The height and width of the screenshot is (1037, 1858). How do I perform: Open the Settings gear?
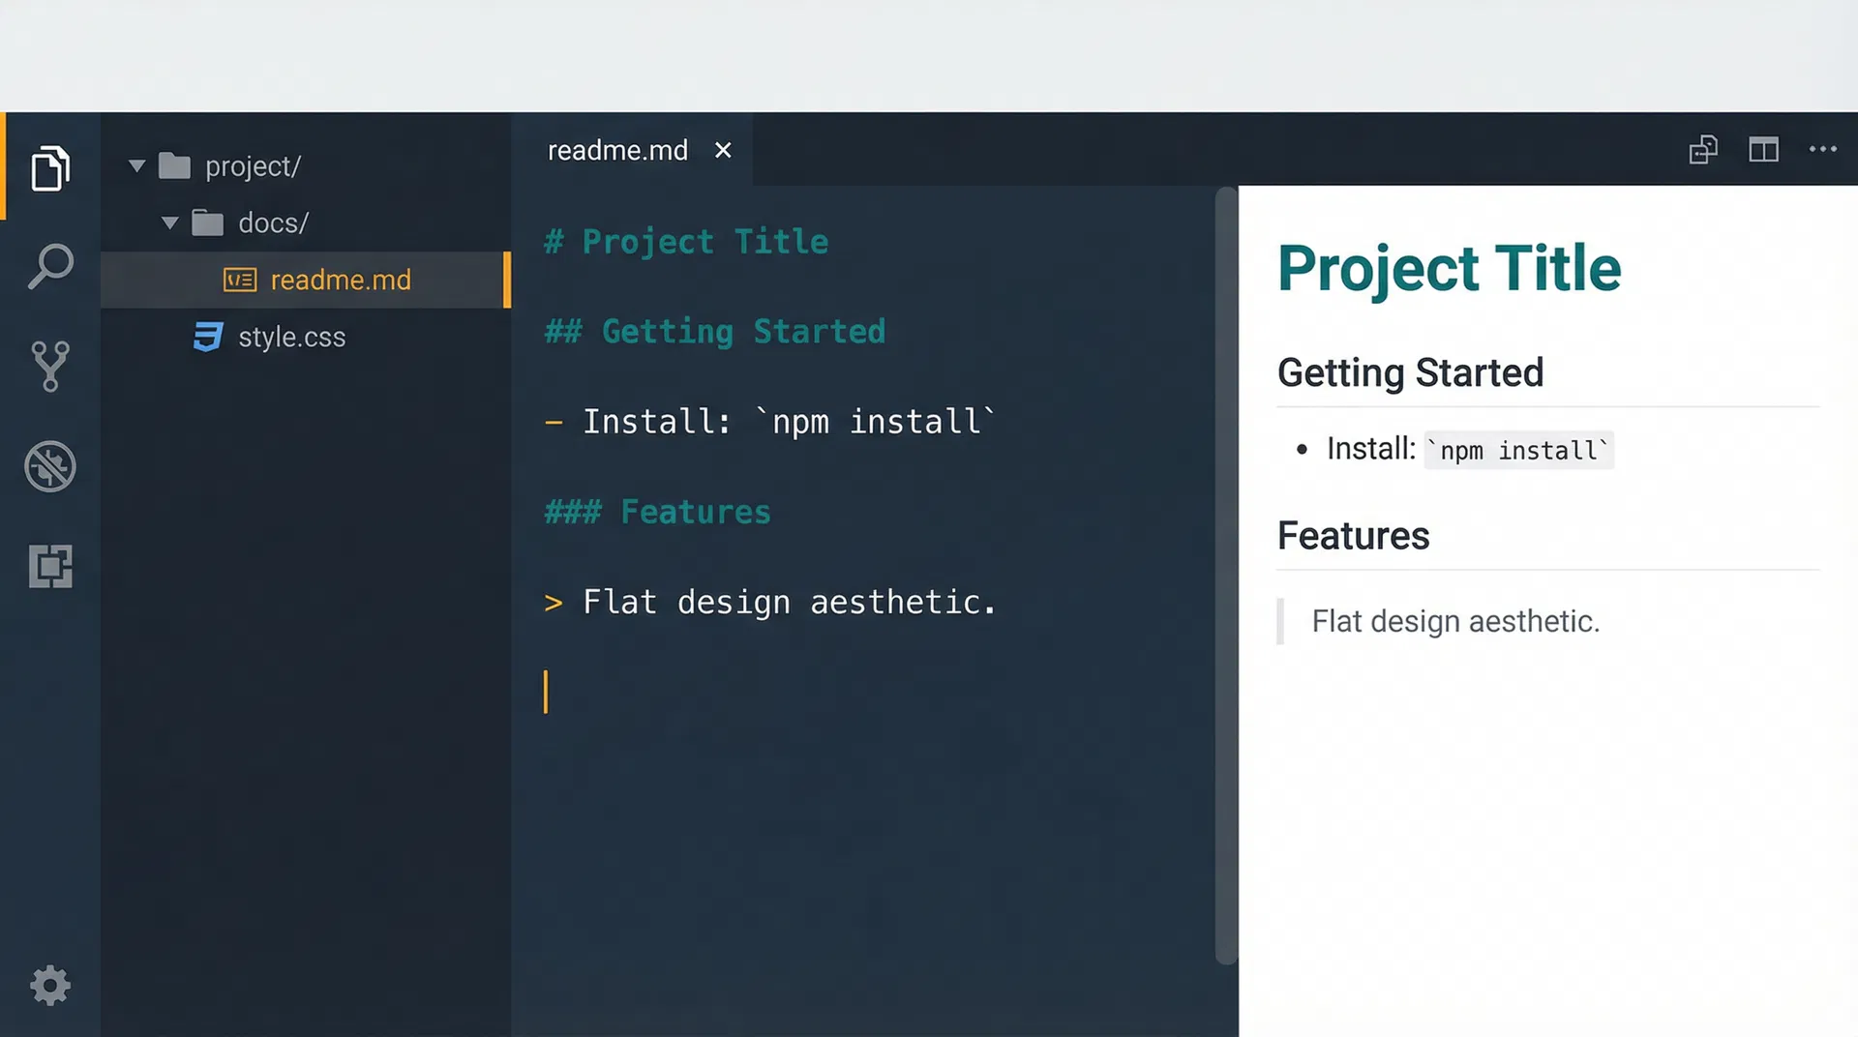[x=50, y=985]
